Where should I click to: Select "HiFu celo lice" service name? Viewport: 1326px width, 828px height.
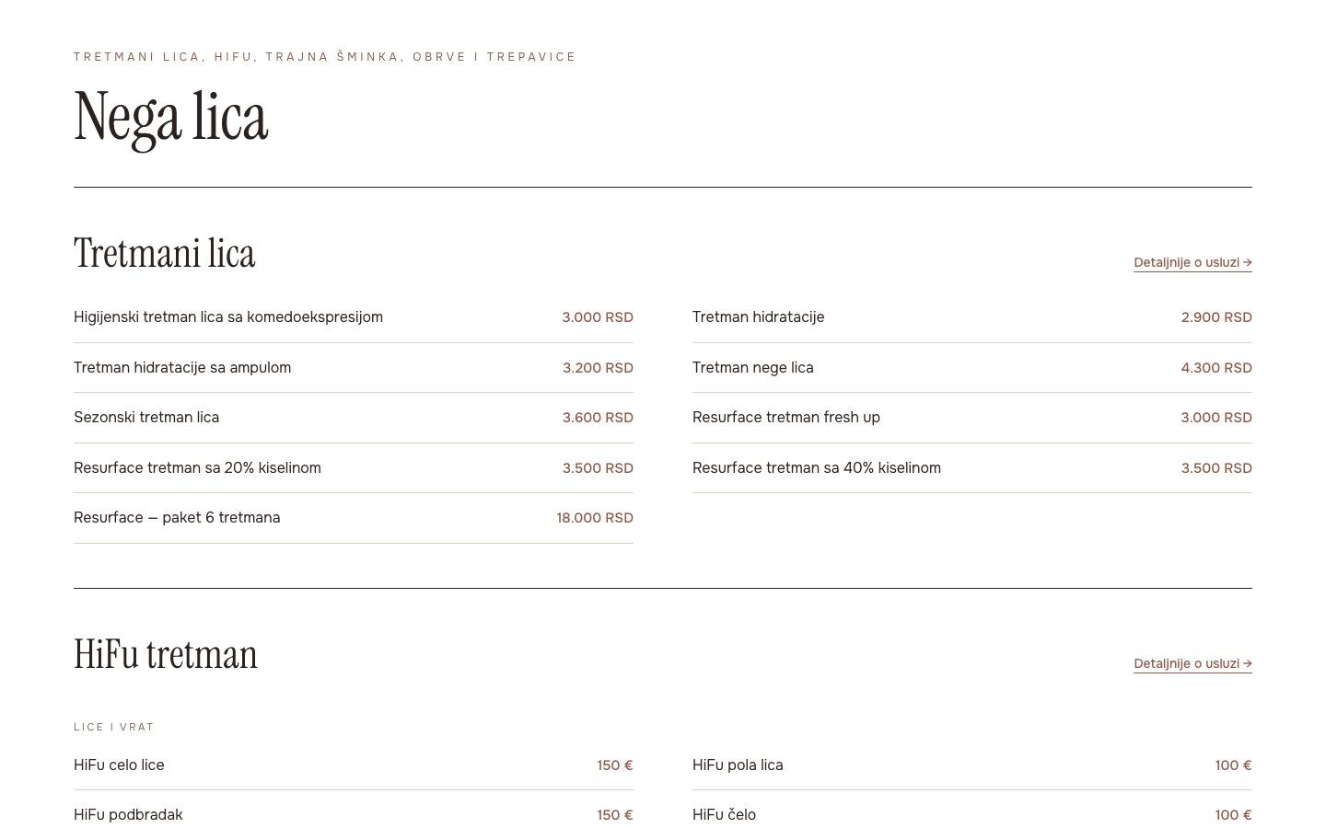point(119,765)
